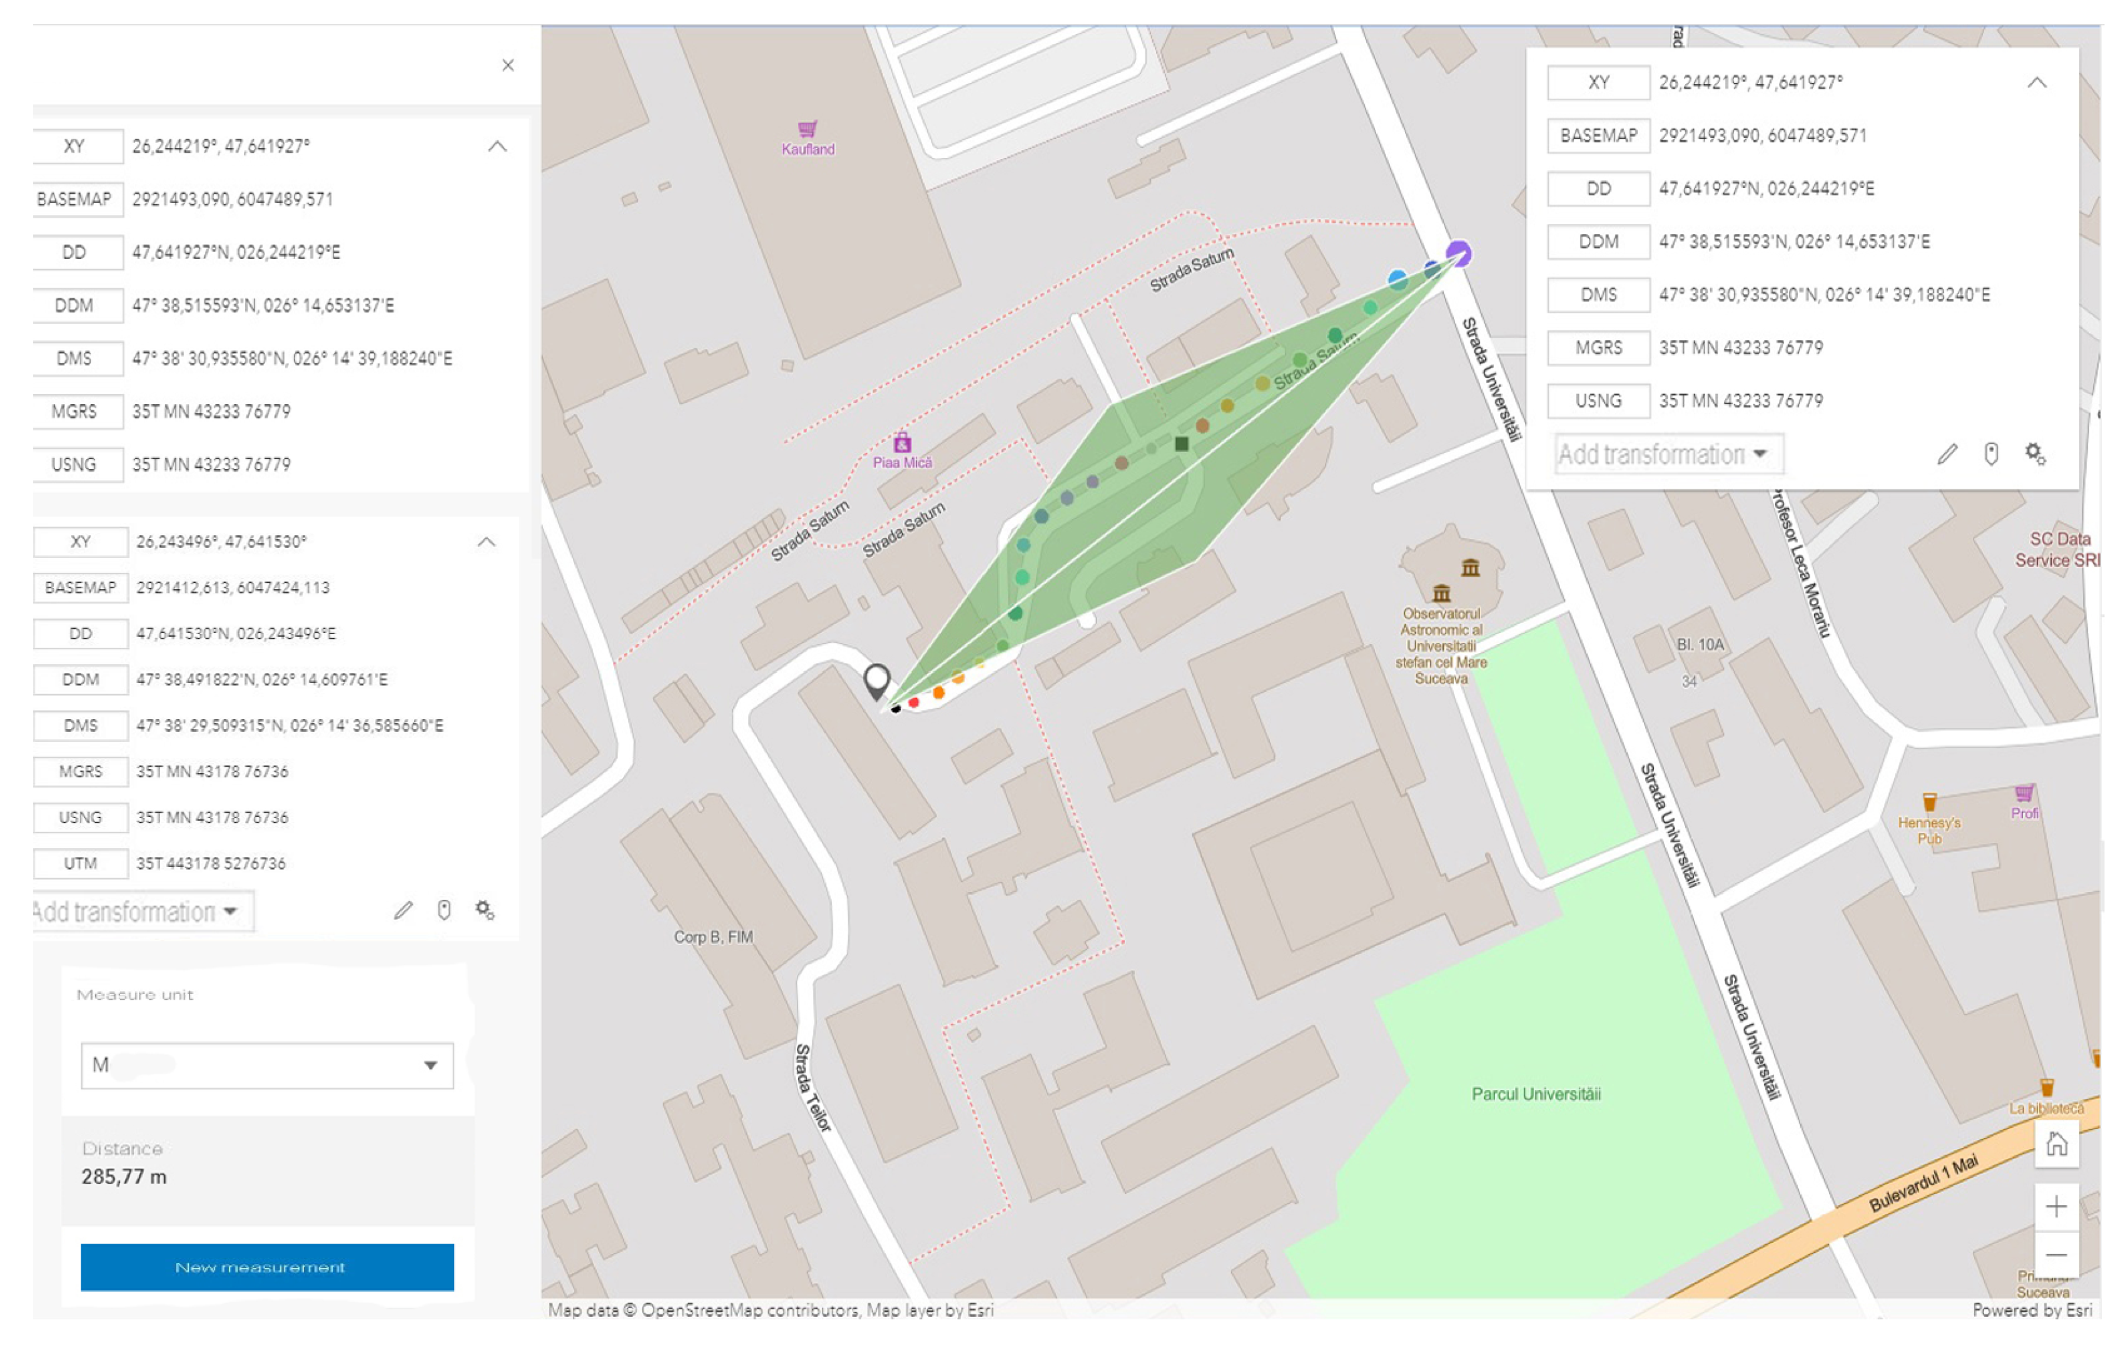The image size is (2124, 1346).
Task: Zoom out with the minus button
Action: 2056,1255
